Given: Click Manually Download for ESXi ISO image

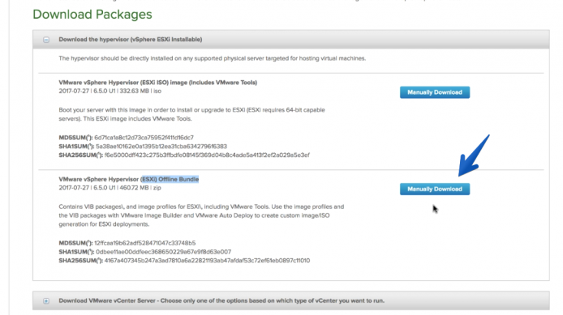Looking at the screenshot, I should (x=435, y=92).
